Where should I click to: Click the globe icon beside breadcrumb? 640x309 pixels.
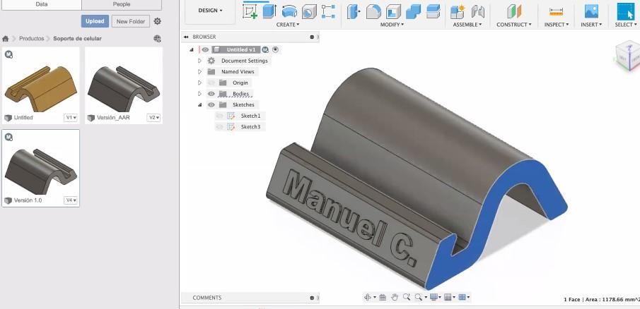click(157, 39)
